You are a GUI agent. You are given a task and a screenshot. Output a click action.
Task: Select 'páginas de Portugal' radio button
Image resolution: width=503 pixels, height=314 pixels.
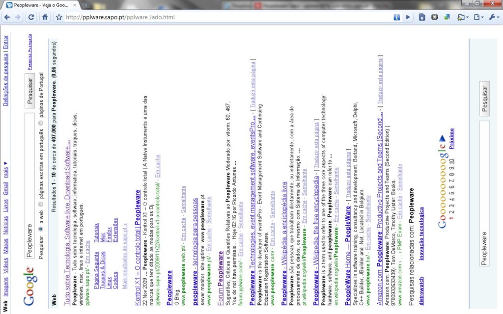click(x=41, y=123)
